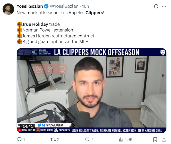Click the reply comment icon
The image size is (171, 144).
pos(19,140)
